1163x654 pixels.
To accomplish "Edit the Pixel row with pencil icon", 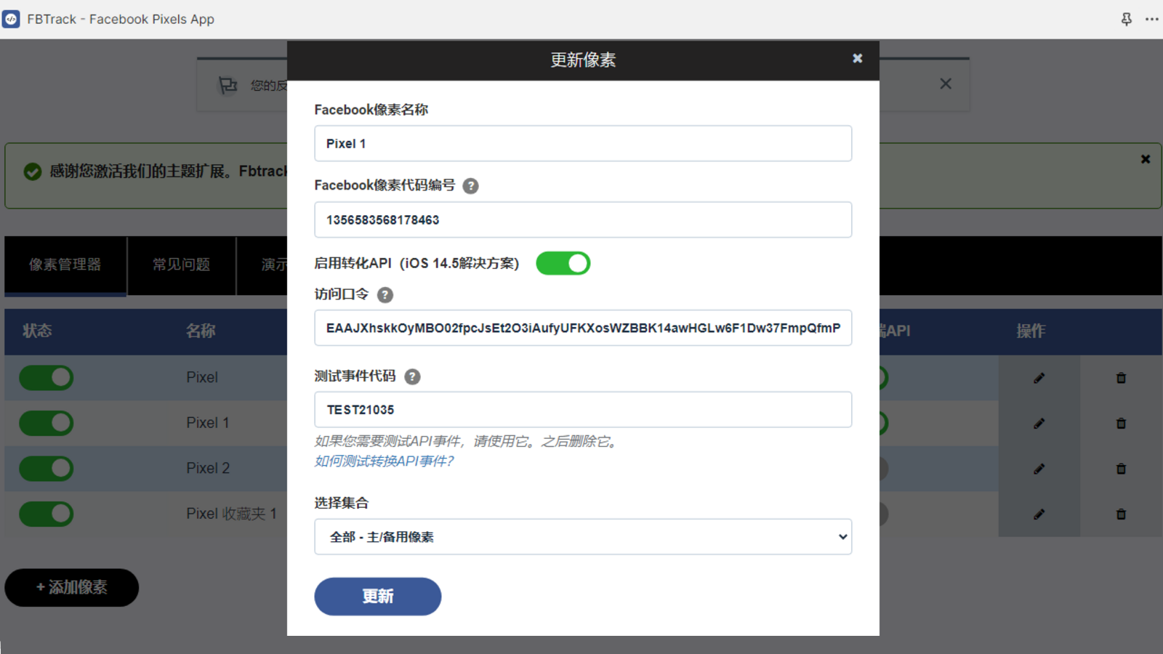I will (1039, 378).
